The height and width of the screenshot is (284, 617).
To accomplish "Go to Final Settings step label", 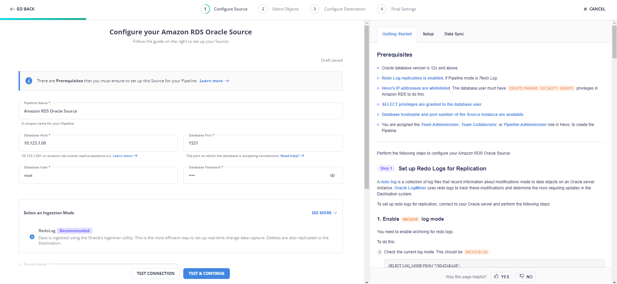I will [404, 9].
